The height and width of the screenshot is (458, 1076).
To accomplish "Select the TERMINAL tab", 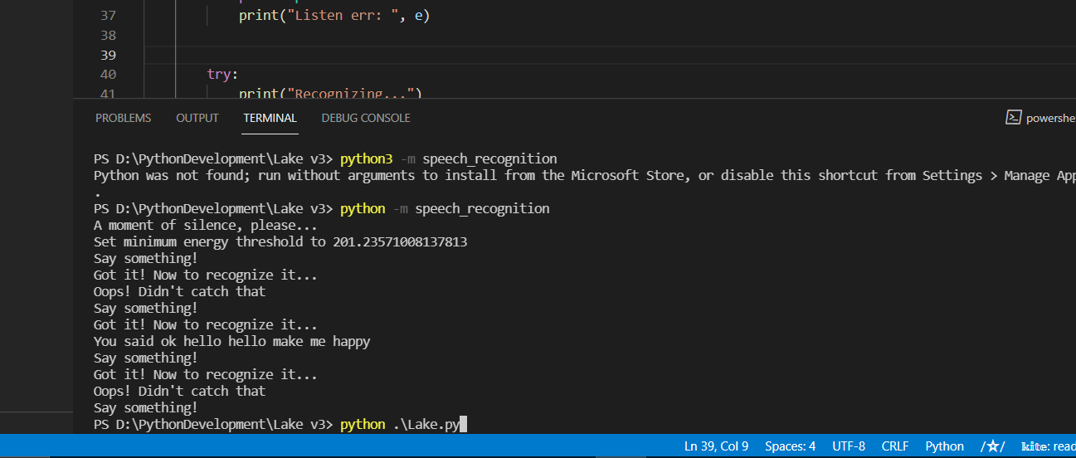I will (270, 118).
